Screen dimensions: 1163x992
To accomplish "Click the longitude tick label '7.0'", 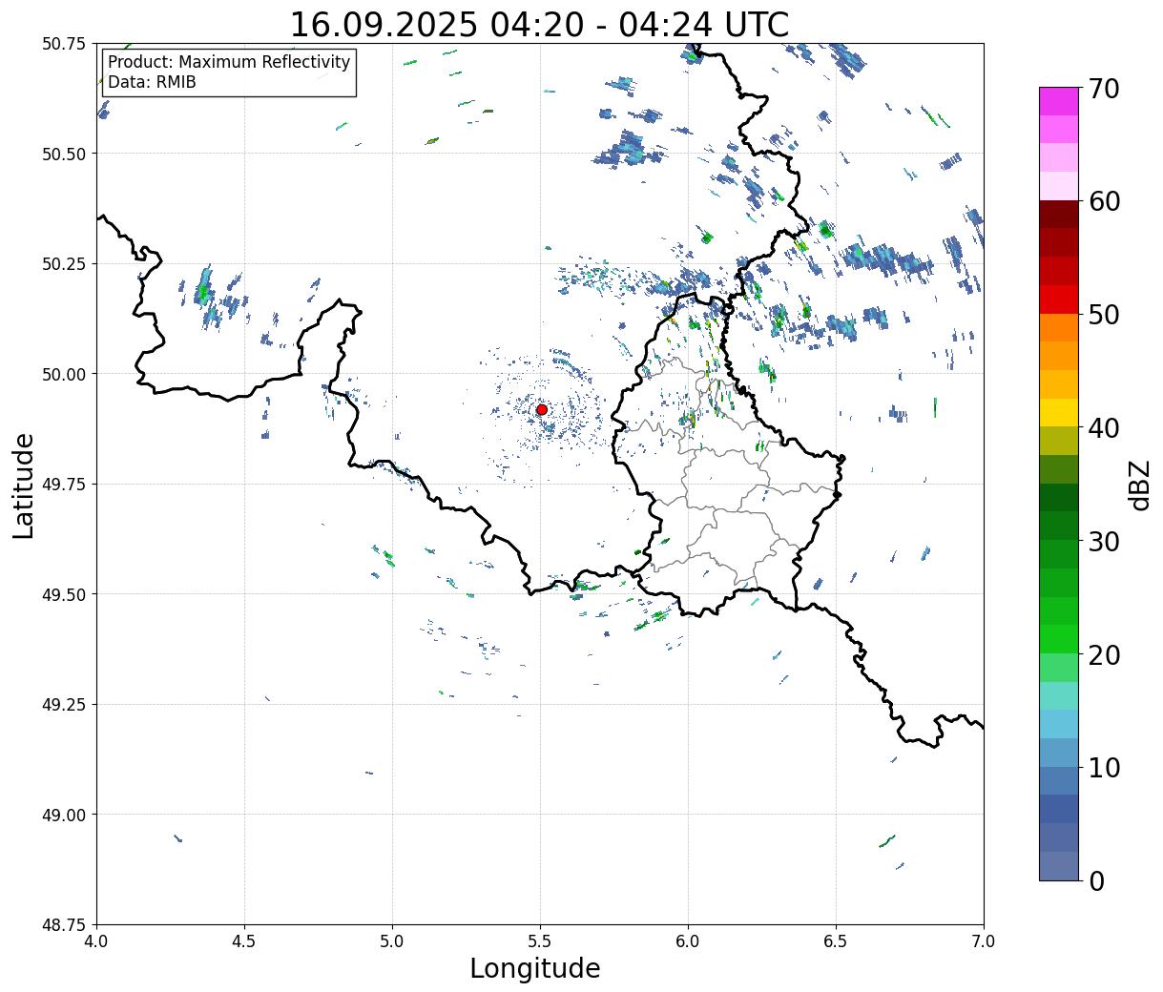I will click(x=984, y=941).
